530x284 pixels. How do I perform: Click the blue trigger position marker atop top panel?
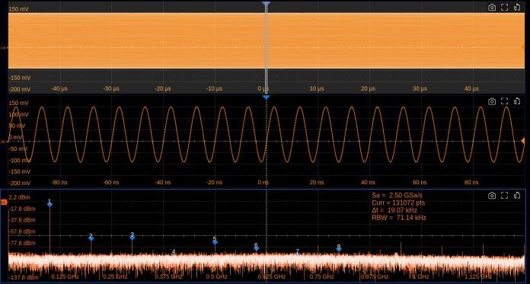point(267,4)
